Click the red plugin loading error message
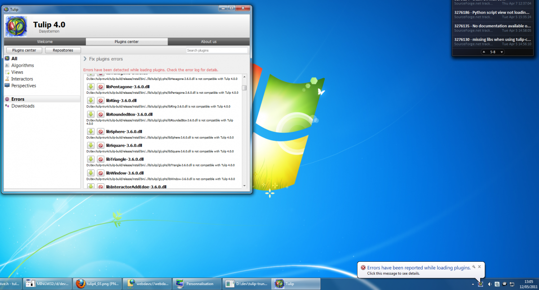Screen dimensions: 539x290 point(151,70)
